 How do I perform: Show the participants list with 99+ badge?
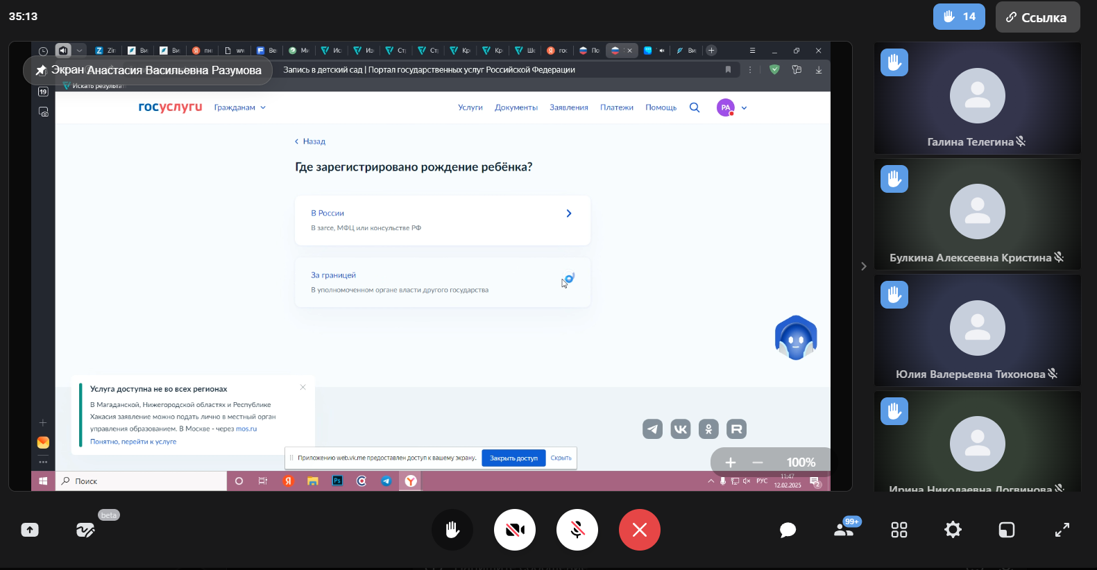pyautogui.click(x=844, y=530)
